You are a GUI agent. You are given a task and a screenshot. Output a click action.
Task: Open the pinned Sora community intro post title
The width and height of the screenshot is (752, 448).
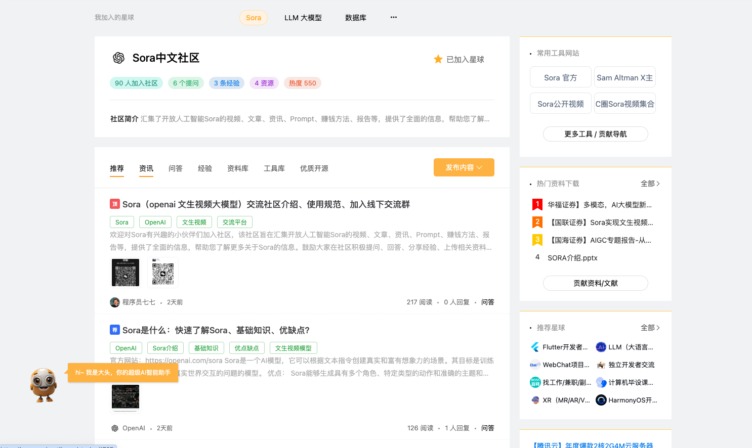266,204
